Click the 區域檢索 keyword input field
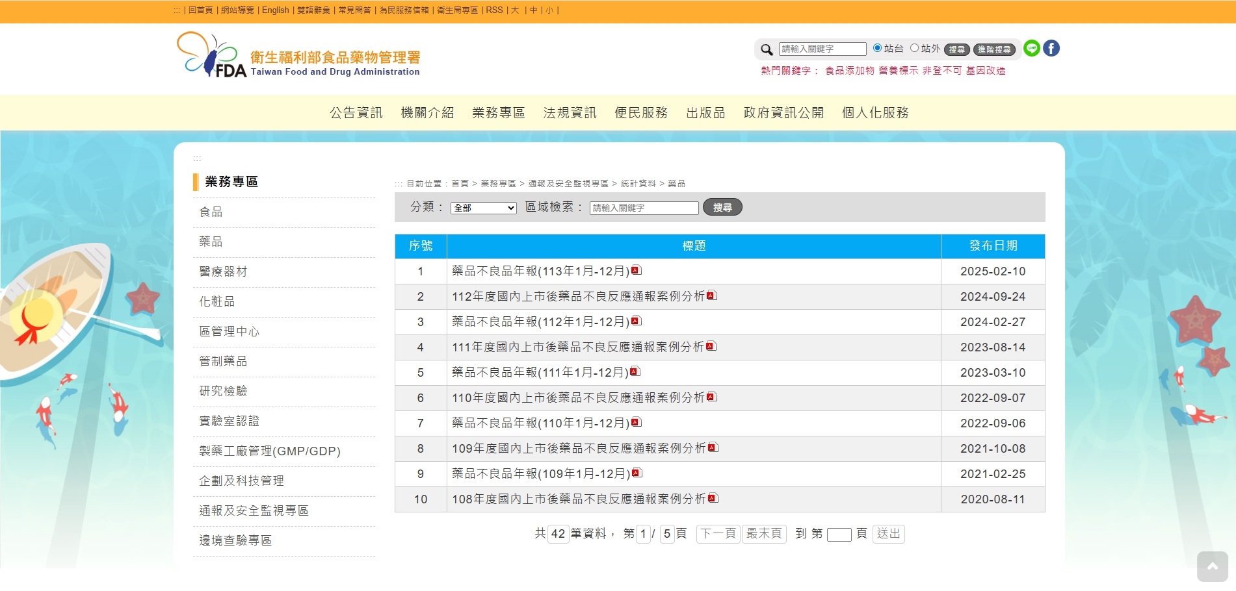 click(x=644, y=208)
